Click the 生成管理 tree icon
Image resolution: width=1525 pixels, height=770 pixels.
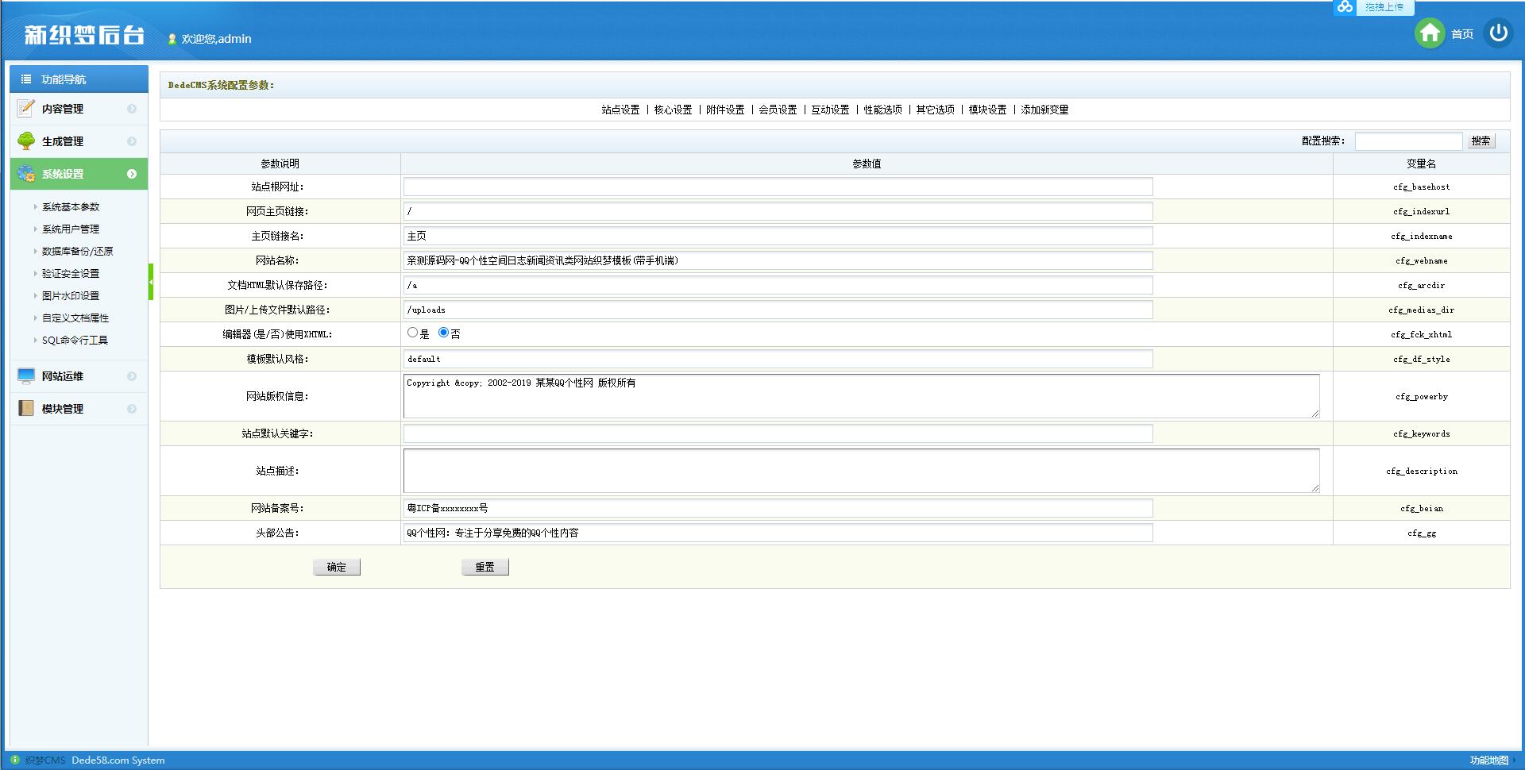tap(26, 141)
